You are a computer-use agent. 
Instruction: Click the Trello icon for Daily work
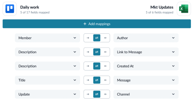point(10,9)
